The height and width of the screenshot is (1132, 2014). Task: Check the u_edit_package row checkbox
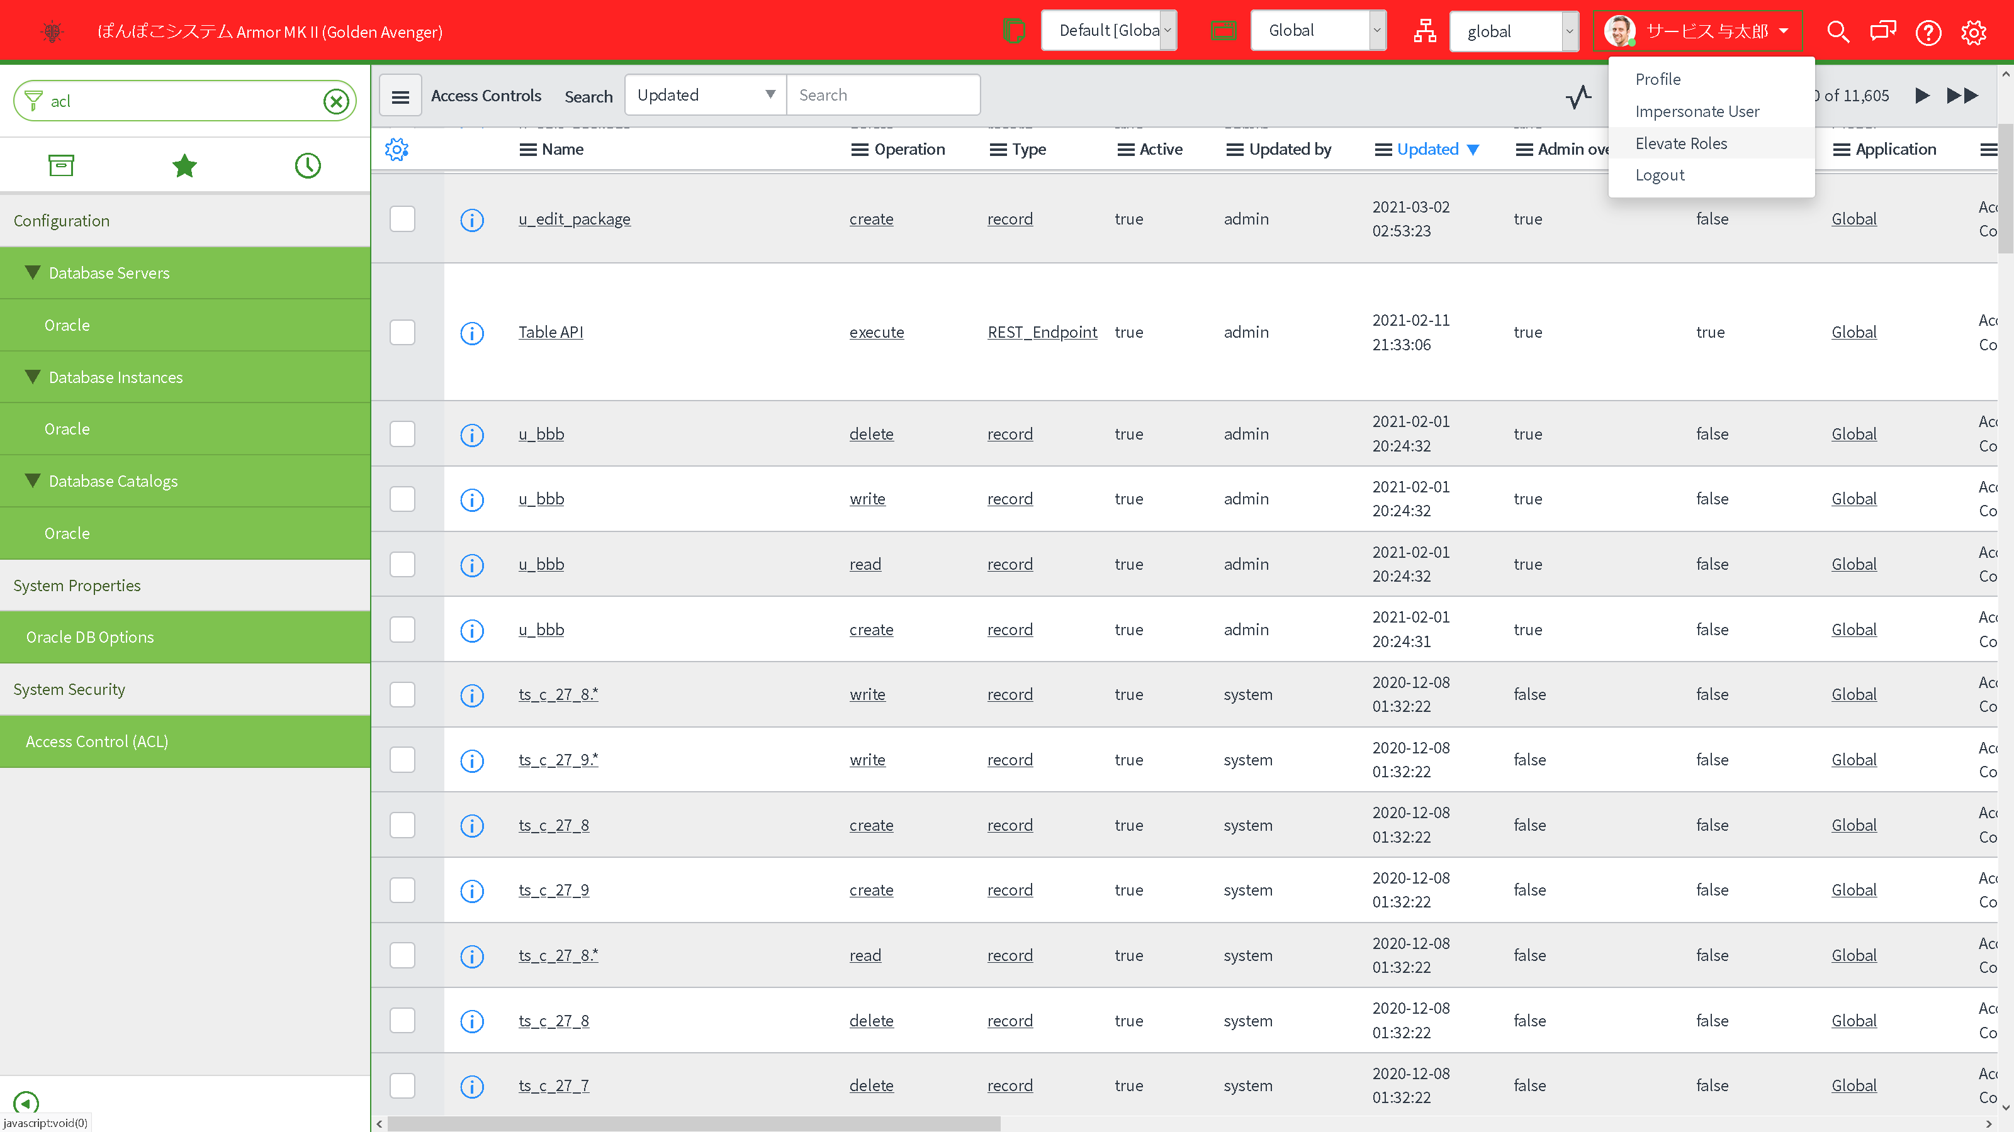(403, 219)
